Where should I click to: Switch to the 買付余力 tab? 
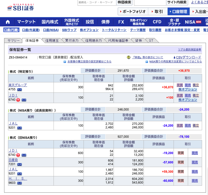[x=72, y=40]
